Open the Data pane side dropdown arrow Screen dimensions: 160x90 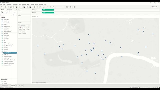(16, 10)
